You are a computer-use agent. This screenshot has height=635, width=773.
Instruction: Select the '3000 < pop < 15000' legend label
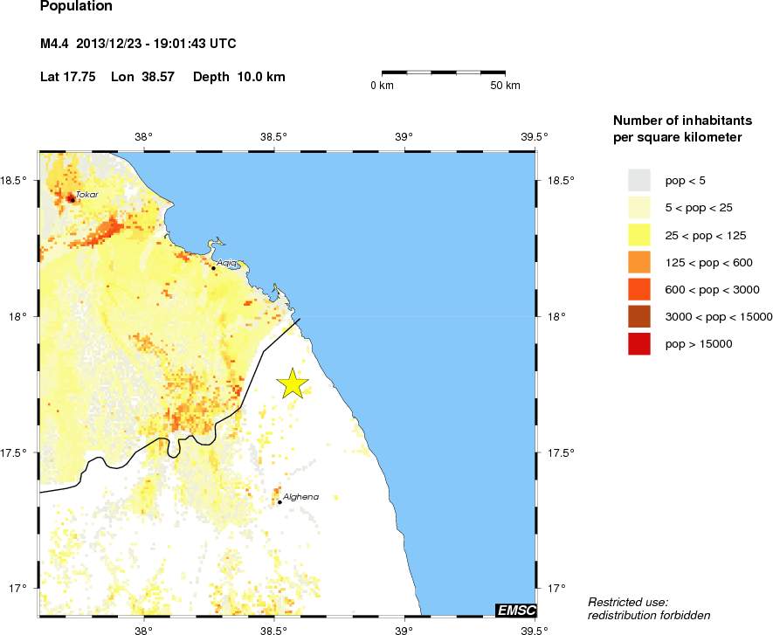point(719,316)
